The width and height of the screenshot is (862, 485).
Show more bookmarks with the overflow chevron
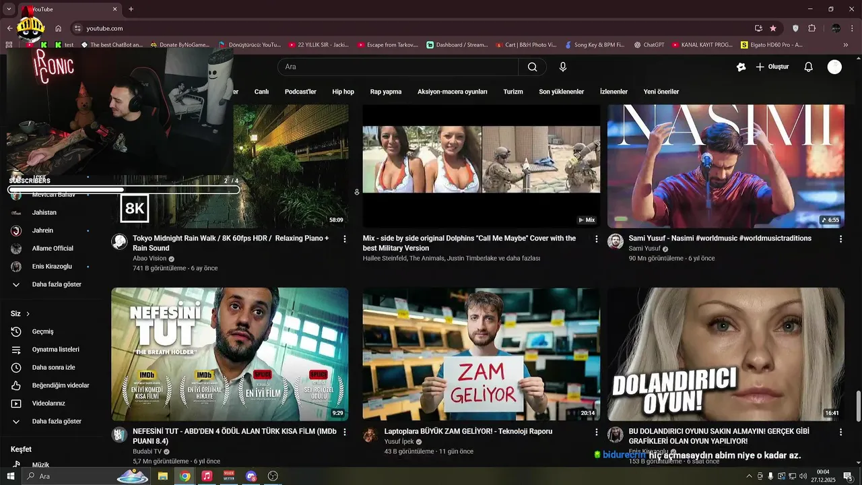pyautogui.click(x=846, y=45)
